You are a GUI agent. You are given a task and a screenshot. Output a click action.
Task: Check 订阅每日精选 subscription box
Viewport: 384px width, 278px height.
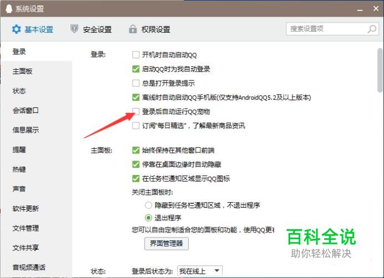click(x=135, y=126)
